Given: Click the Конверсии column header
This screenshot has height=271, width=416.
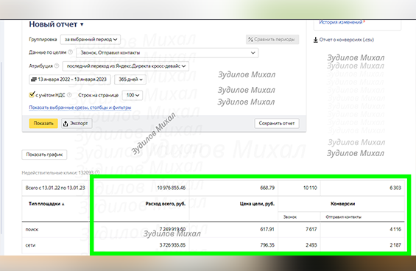Looking at the screenshot, I should pyautogui.click(x=342, y=204).
